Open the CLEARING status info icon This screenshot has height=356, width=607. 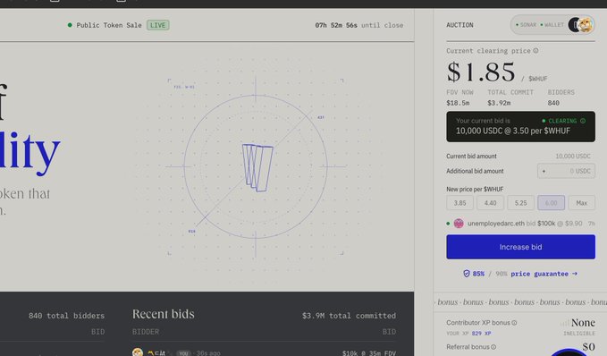click(583, 121)
